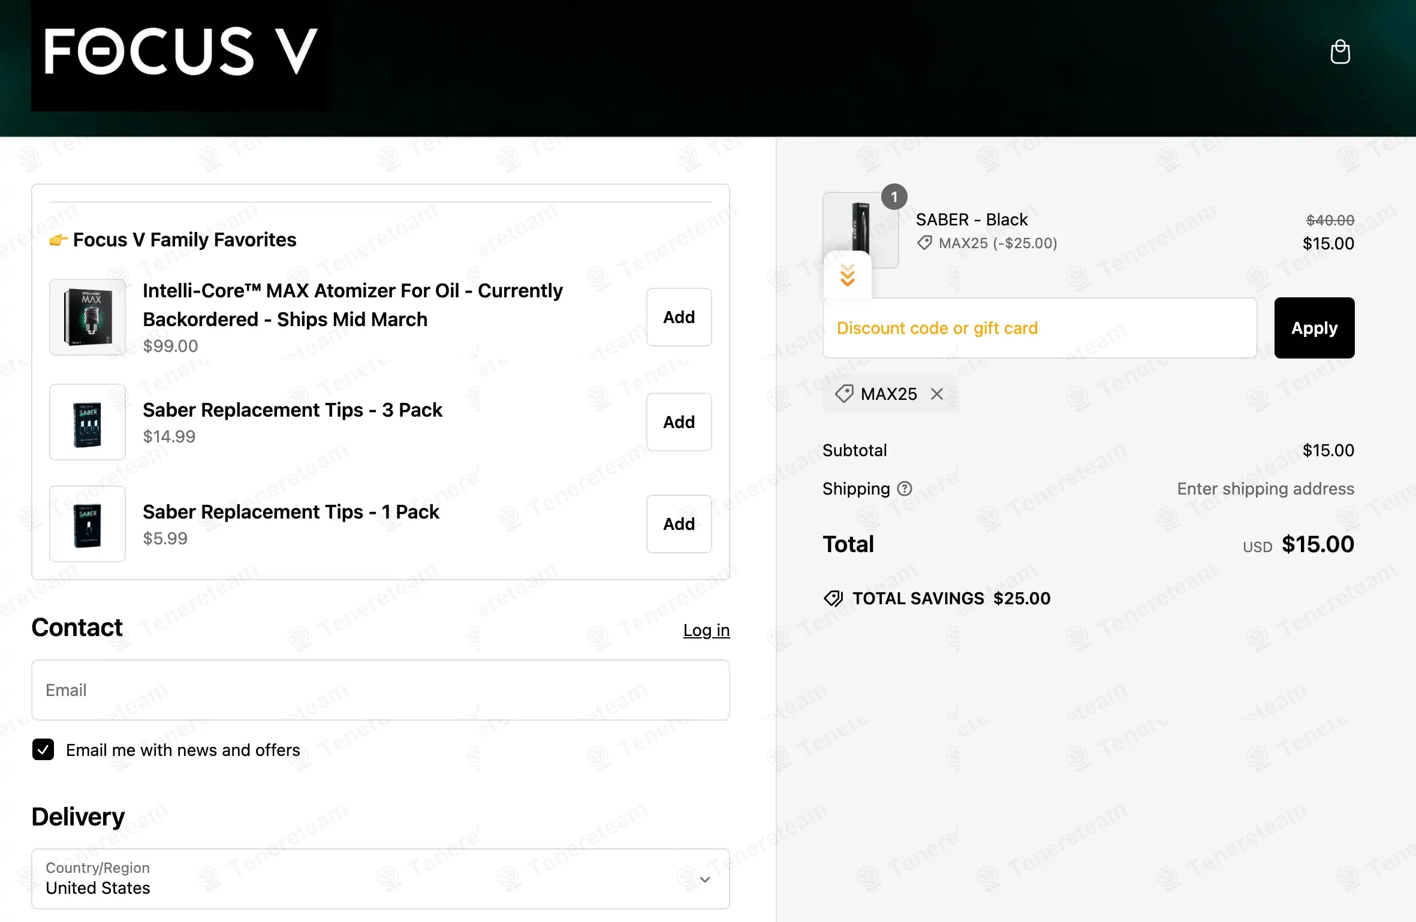Click the Saber Tips 3 Pack image
The image size is (1416, 922).
tap(88, 422)
